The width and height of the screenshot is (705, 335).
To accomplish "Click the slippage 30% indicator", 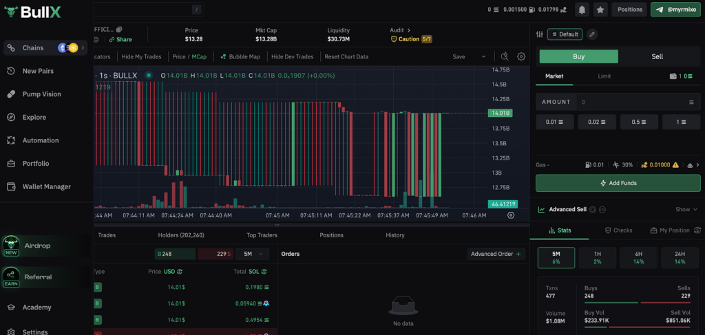I will 622,165.
